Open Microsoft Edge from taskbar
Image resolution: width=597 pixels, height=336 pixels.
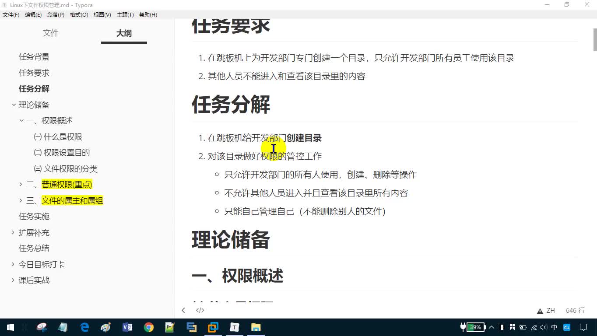point(84,327)
